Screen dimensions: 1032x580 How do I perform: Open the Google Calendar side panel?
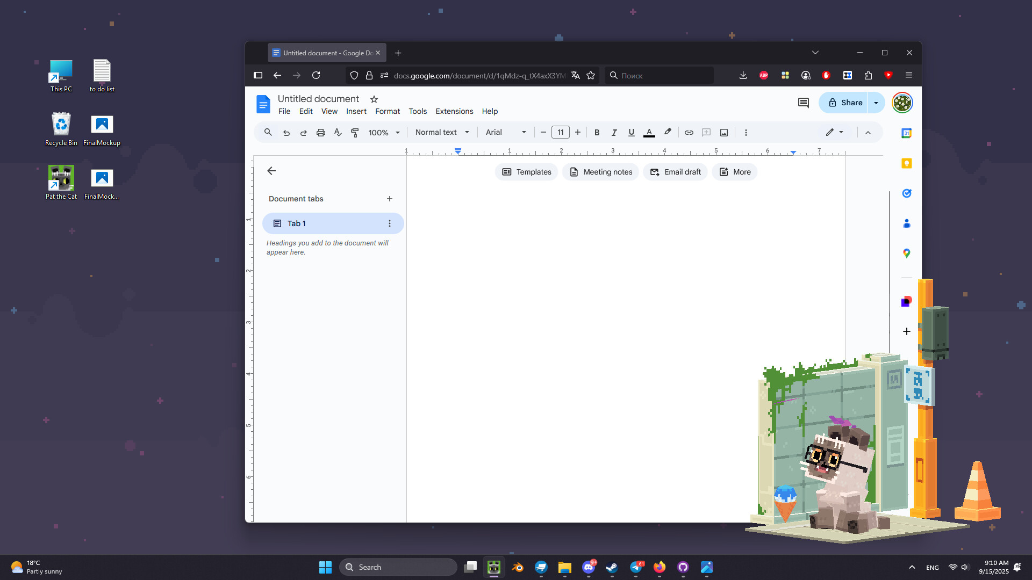[906, 133]
